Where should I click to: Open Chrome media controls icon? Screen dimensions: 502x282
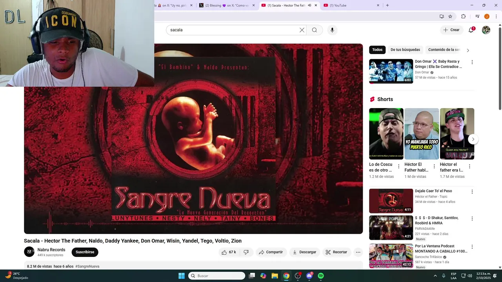[477, 16]
